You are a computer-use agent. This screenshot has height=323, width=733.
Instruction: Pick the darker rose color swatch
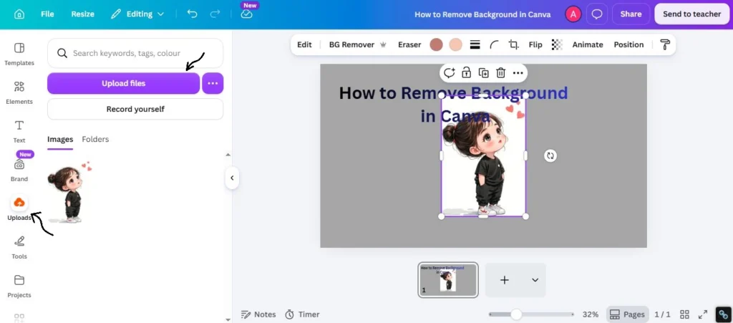click(436, 45)
